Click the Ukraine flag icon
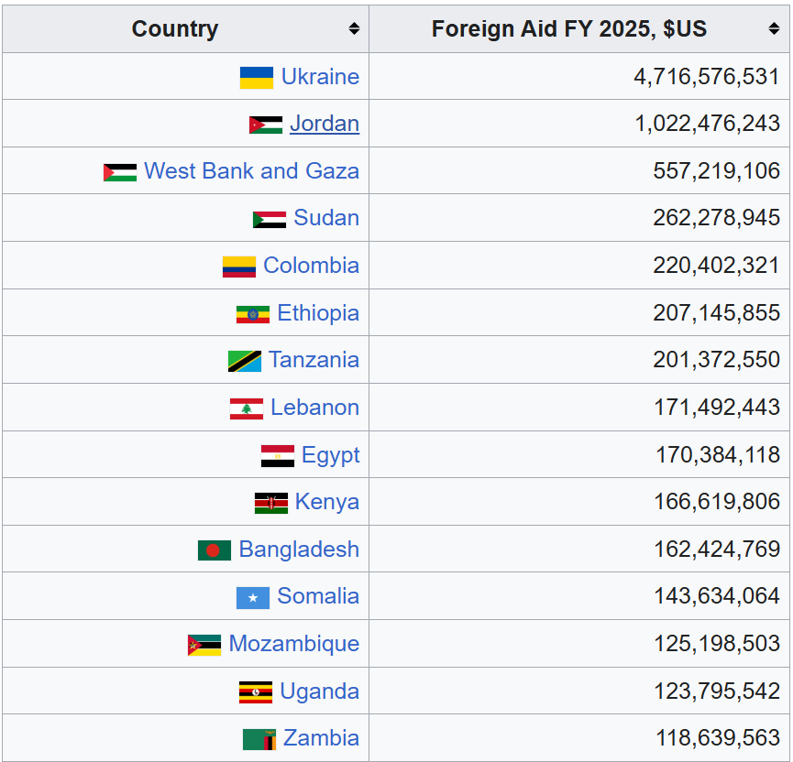 (257, 77)
